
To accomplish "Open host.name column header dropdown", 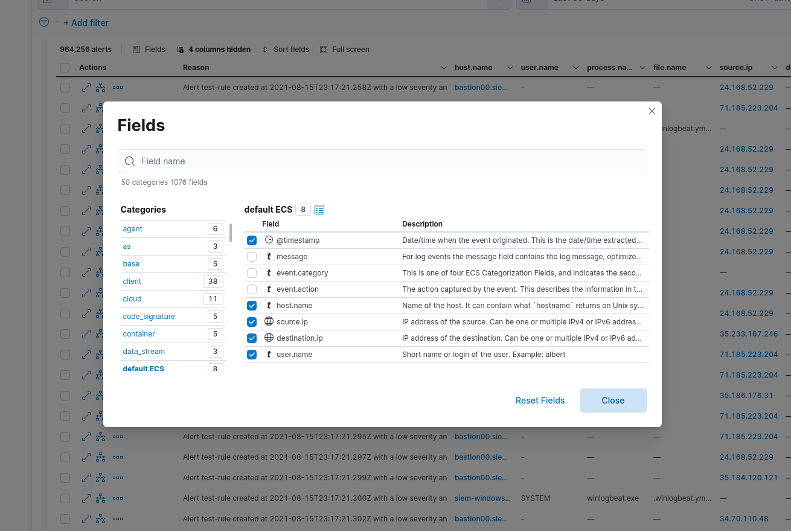I will coord(510,68).
